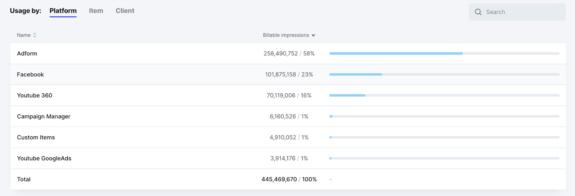The width and height of the screenshot is (575, 196).
Task: Click the 258,490,752 / 58% value
Action: tap(289, 54)
